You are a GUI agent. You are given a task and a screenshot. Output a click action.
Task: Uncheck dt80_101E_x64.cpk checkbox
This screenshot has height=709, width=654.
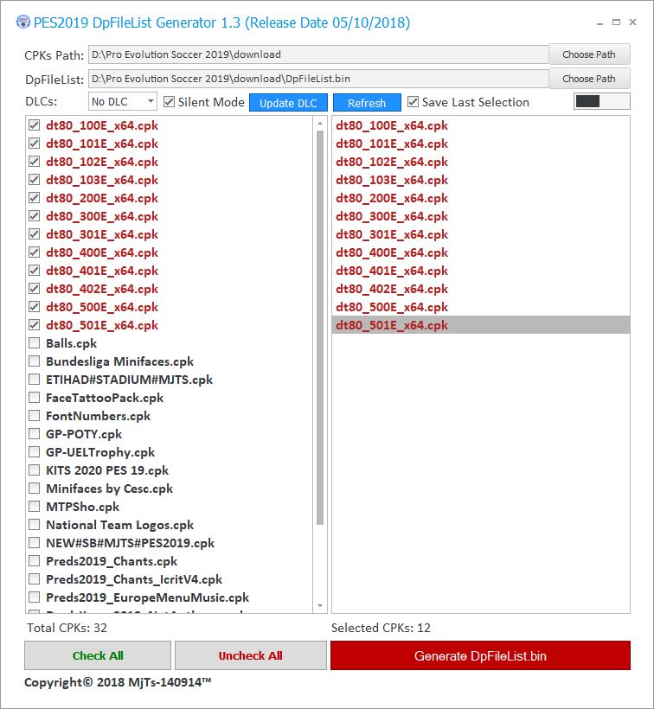pyautogui.click(x=35, y=144)
